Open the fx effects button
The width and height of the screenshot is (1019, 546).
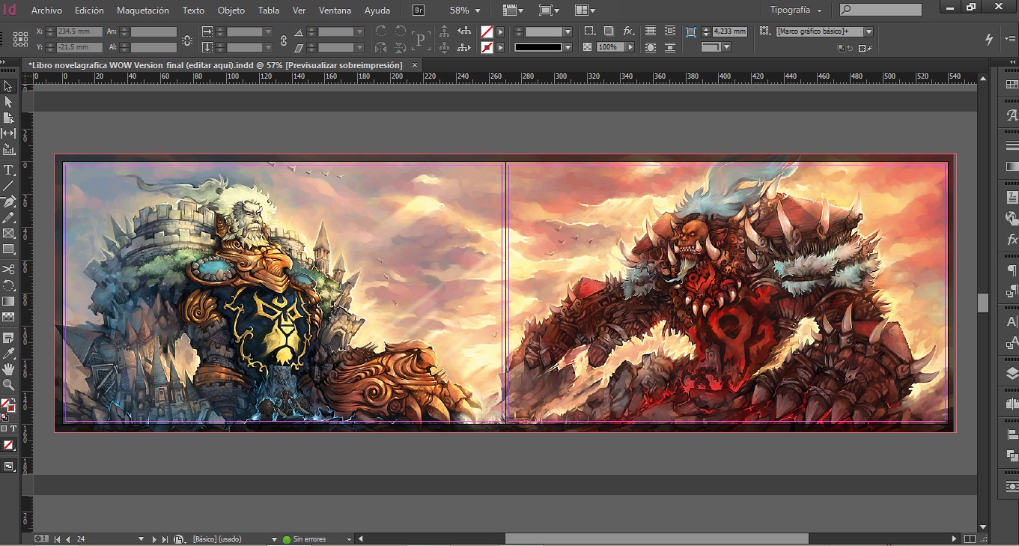tap(628, 31)
